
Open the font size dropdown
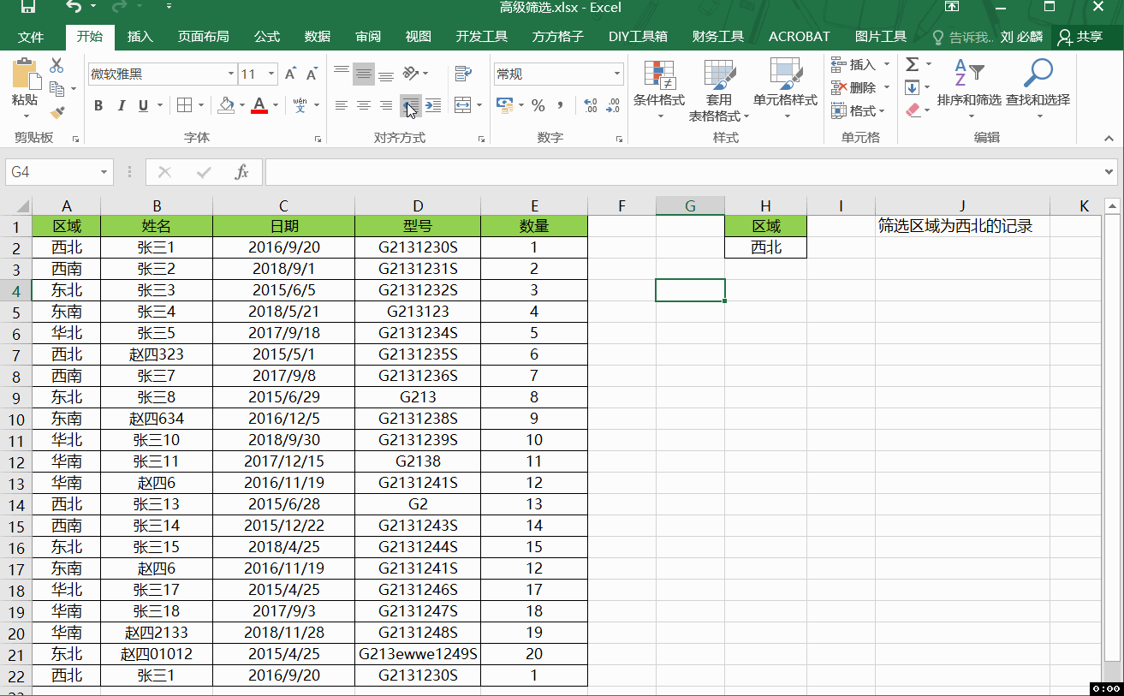tap(272, 74)
